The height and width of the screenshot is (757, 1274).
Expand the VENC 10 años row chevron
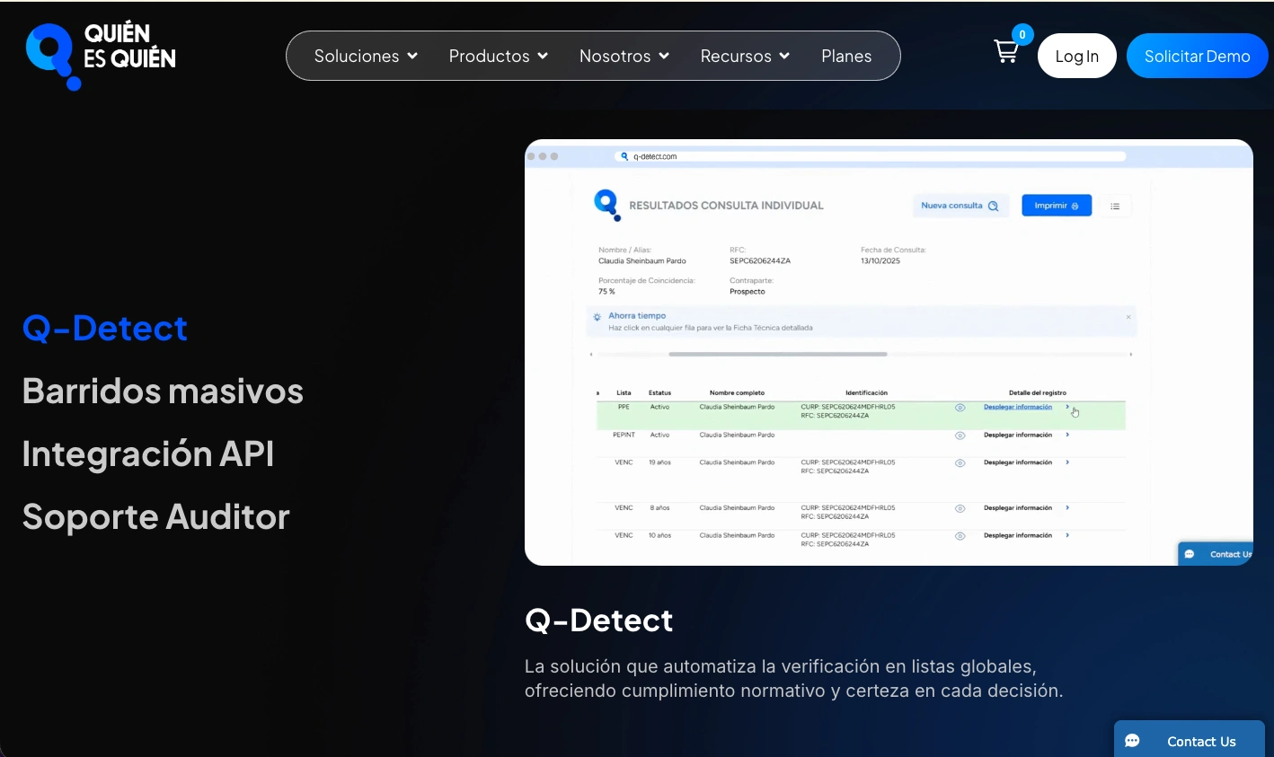(x=1067, y=535)
